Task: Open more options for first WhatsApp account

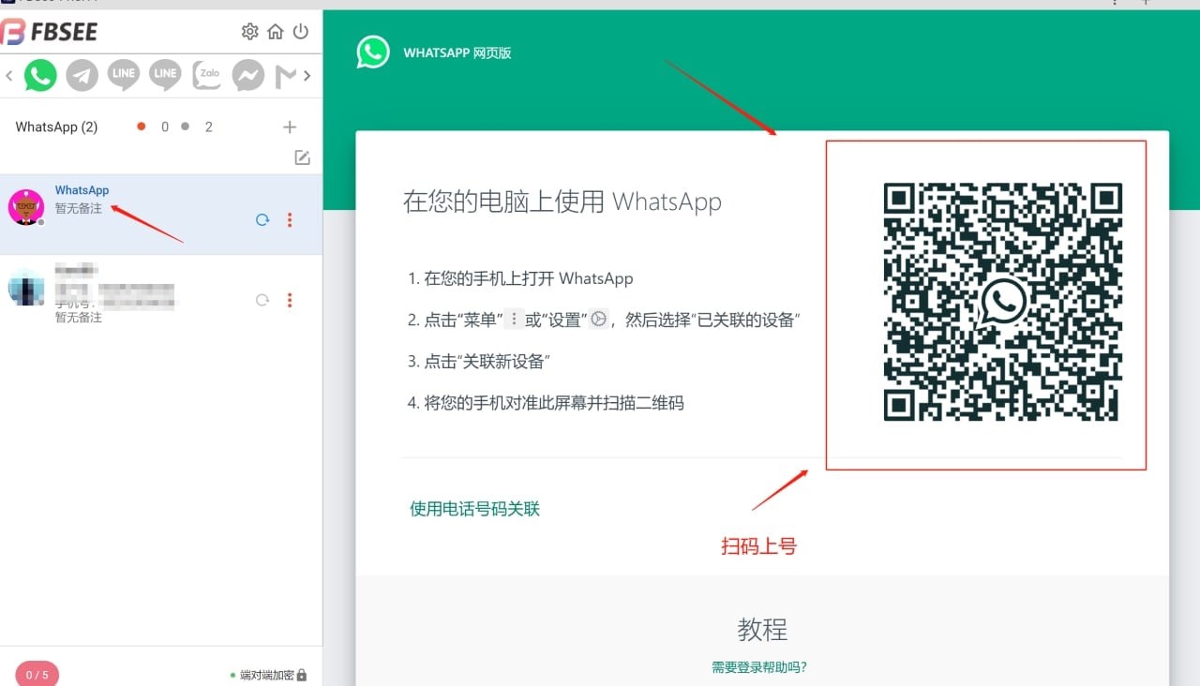Action: [290, 220]
